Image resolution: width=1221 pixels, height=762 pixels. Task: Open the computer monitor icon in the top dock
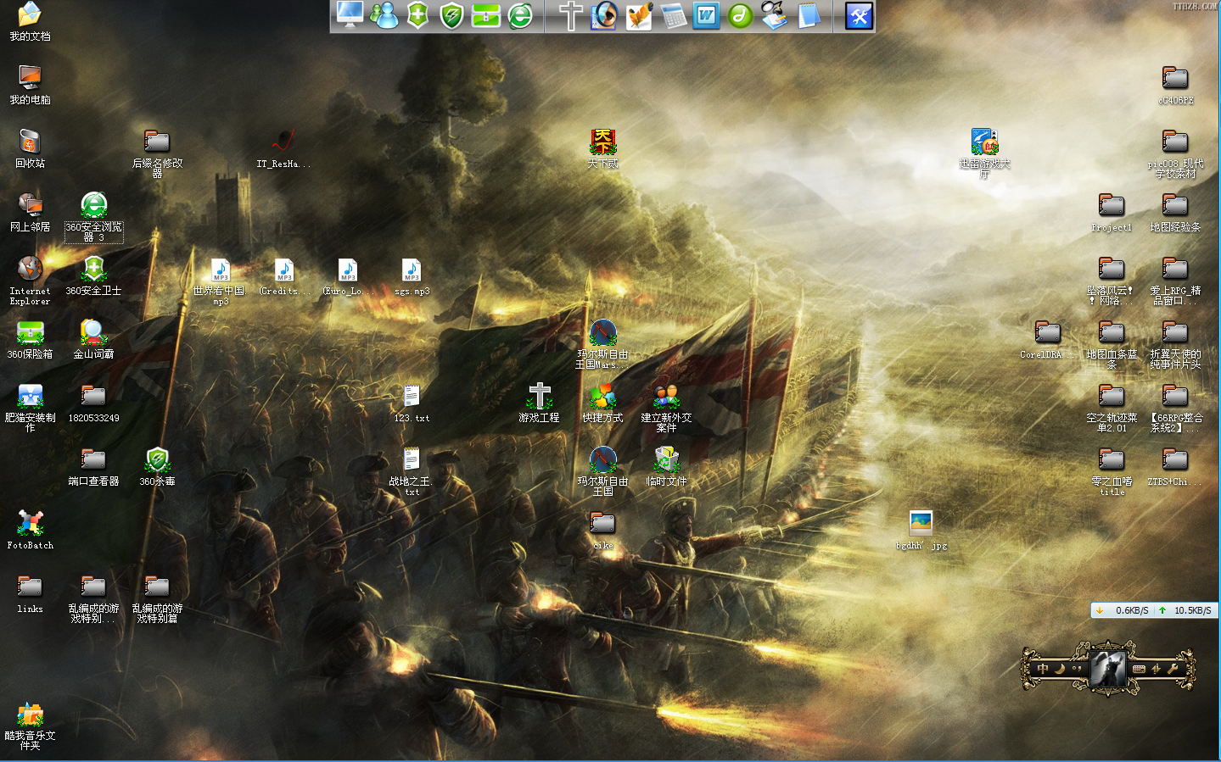[350, 15]
